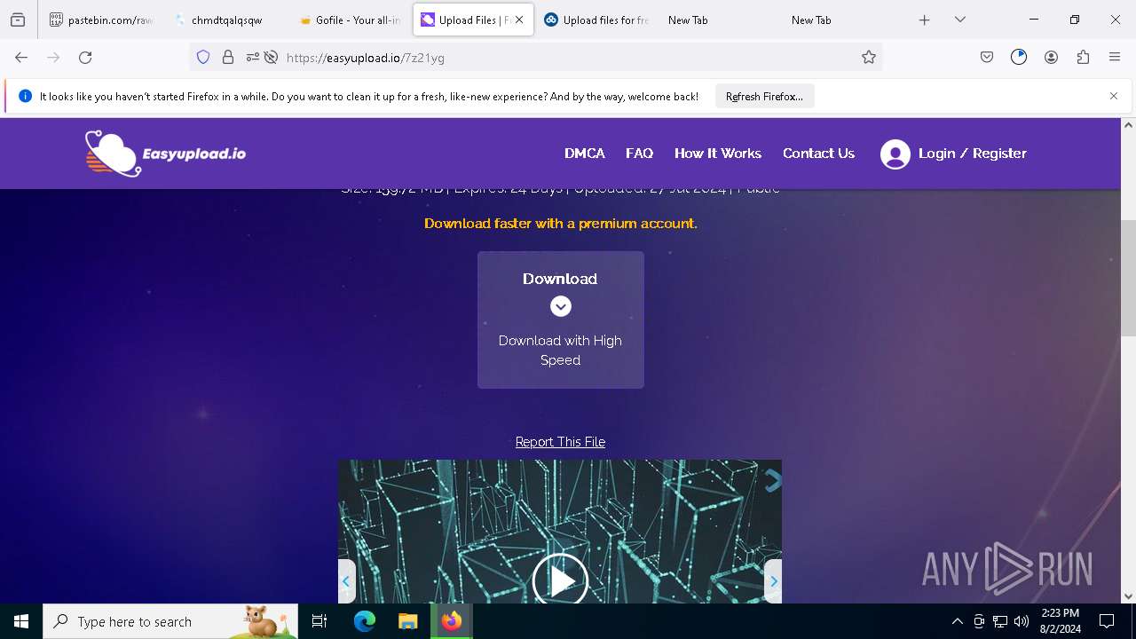This screenshot has width=1136, height=639.
Task: Open the notification center icon
Action: point(1107,621)
